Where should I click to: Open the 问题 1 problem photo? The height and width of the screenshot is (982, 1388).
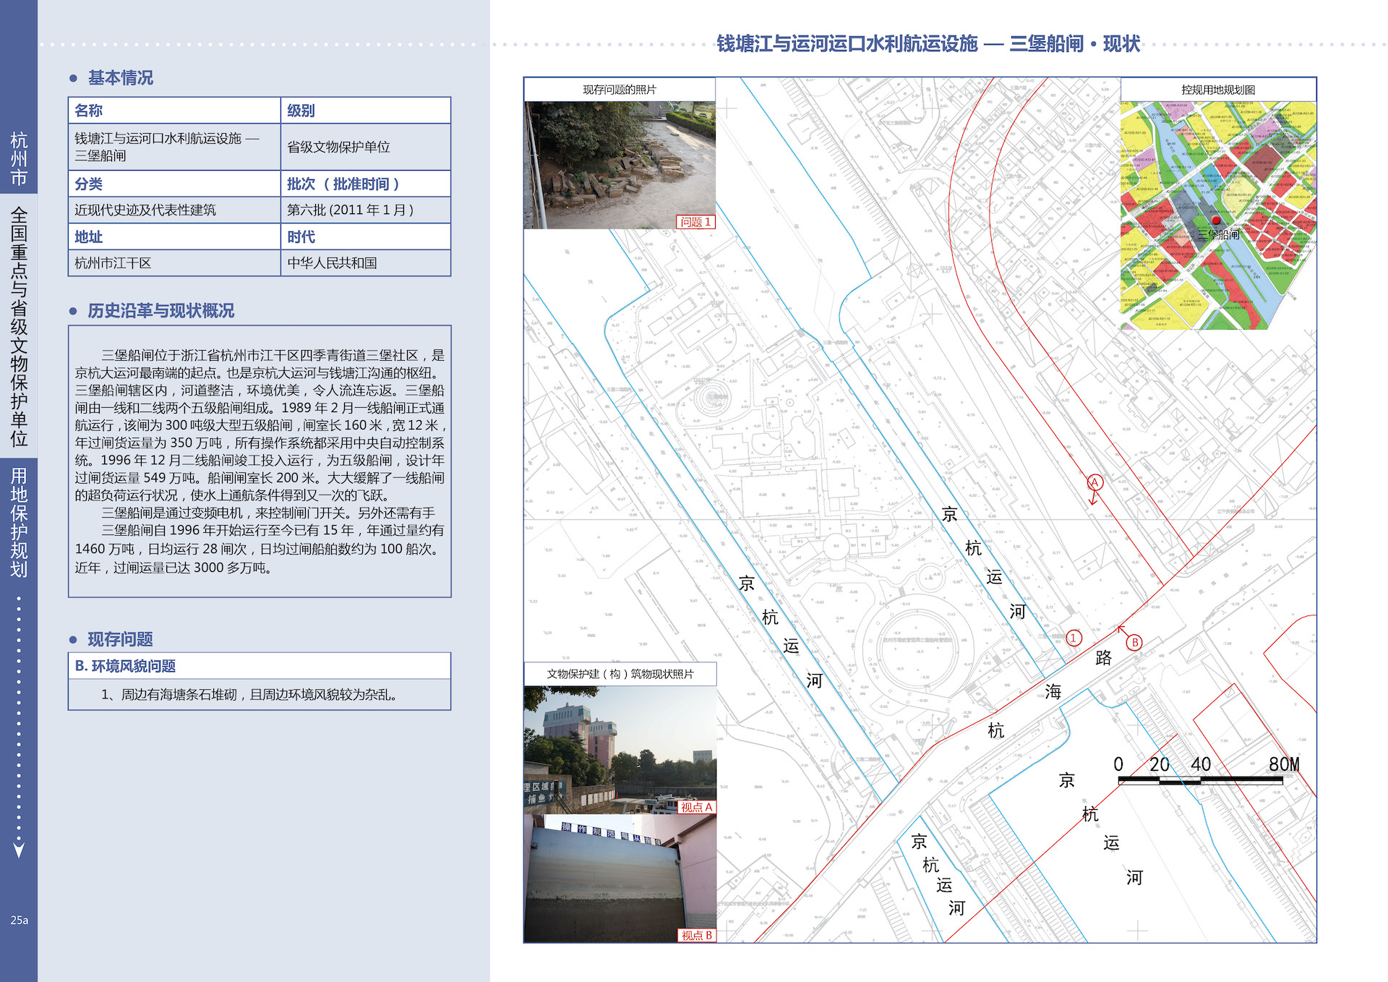[620, 165]
